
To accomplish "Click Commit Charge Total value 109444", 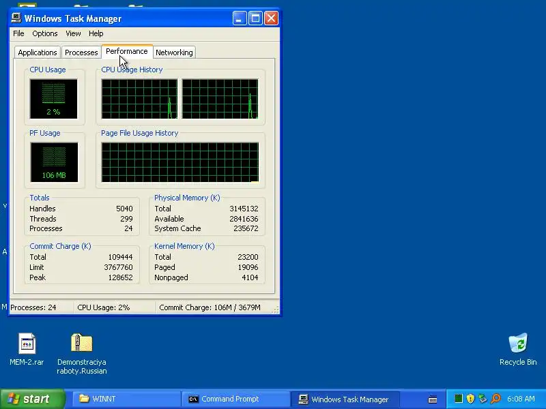I will click(x=121, y=257).
